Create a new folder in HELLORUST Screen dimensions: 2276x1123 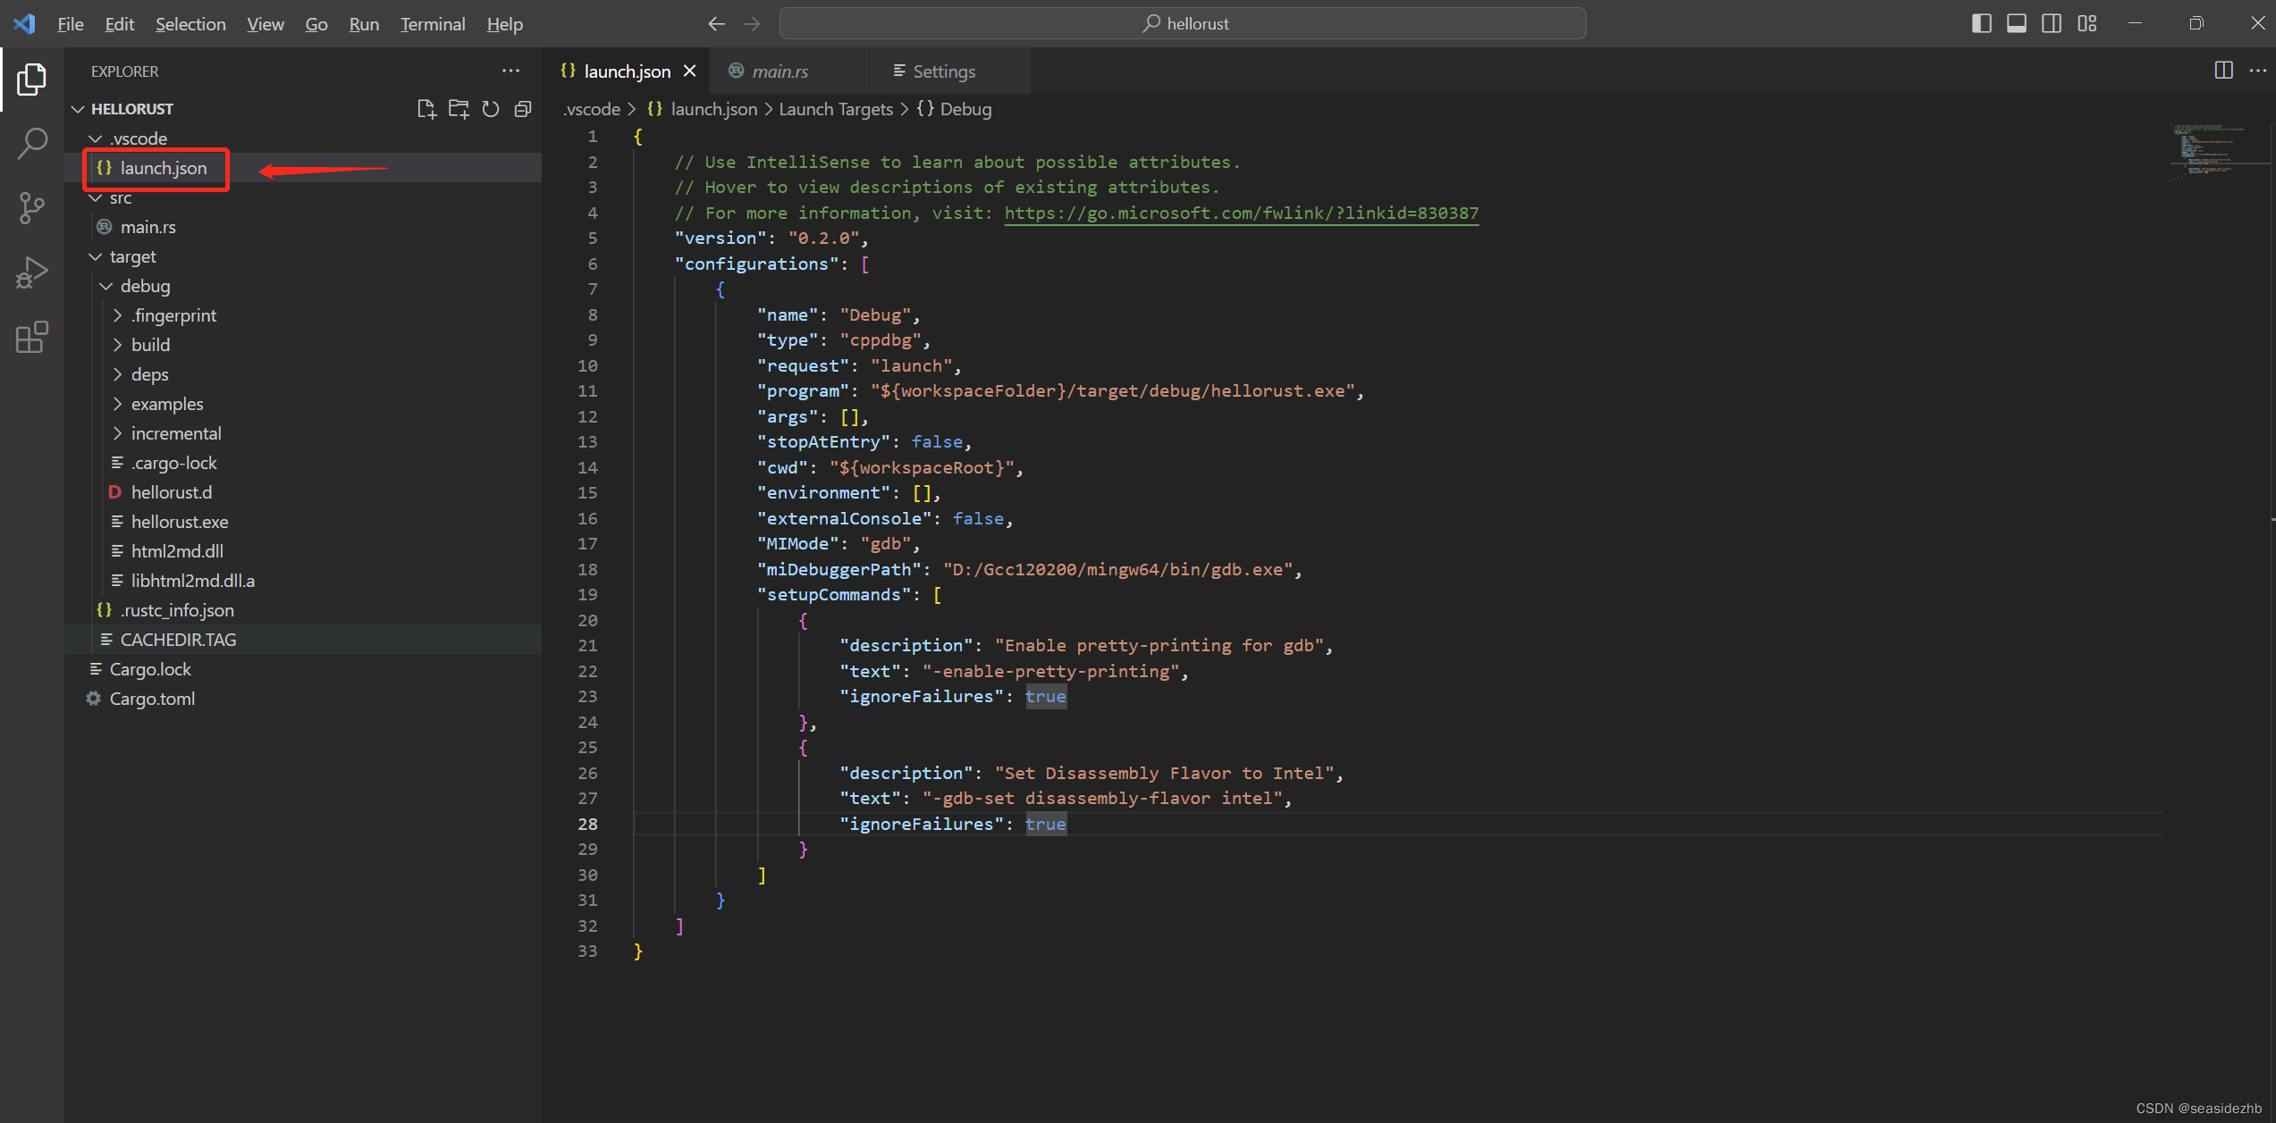pos(459,109)
